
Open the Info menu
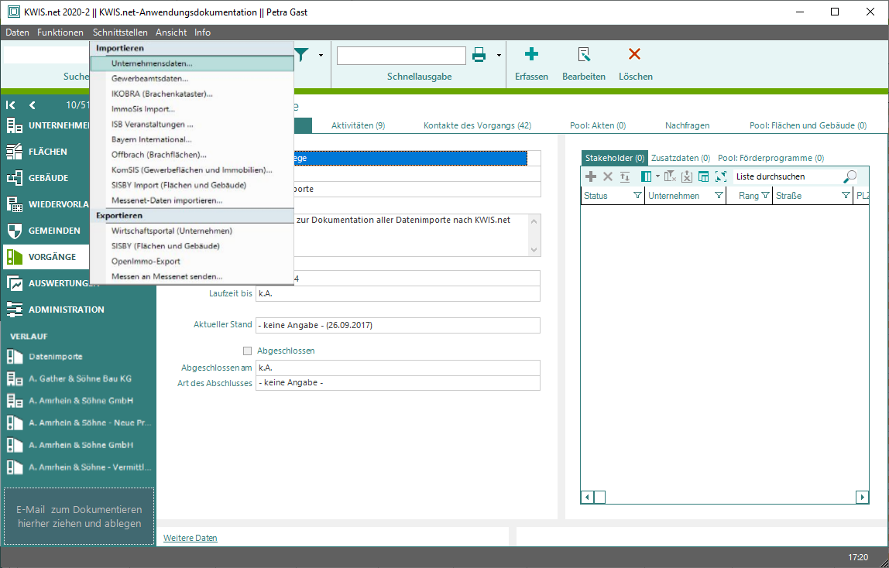pyautogui.click(x=202, y=33)
